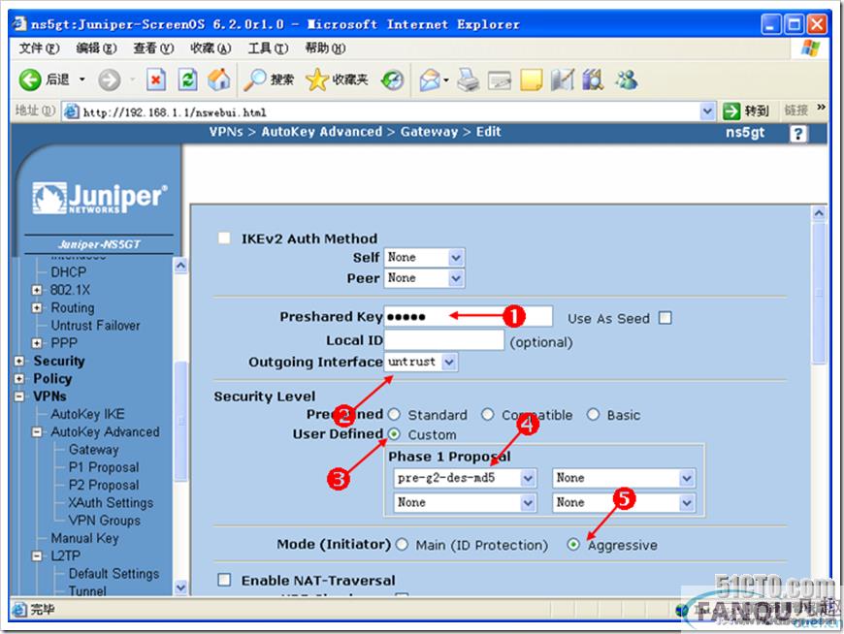Select Custom user defined radio

394,434
